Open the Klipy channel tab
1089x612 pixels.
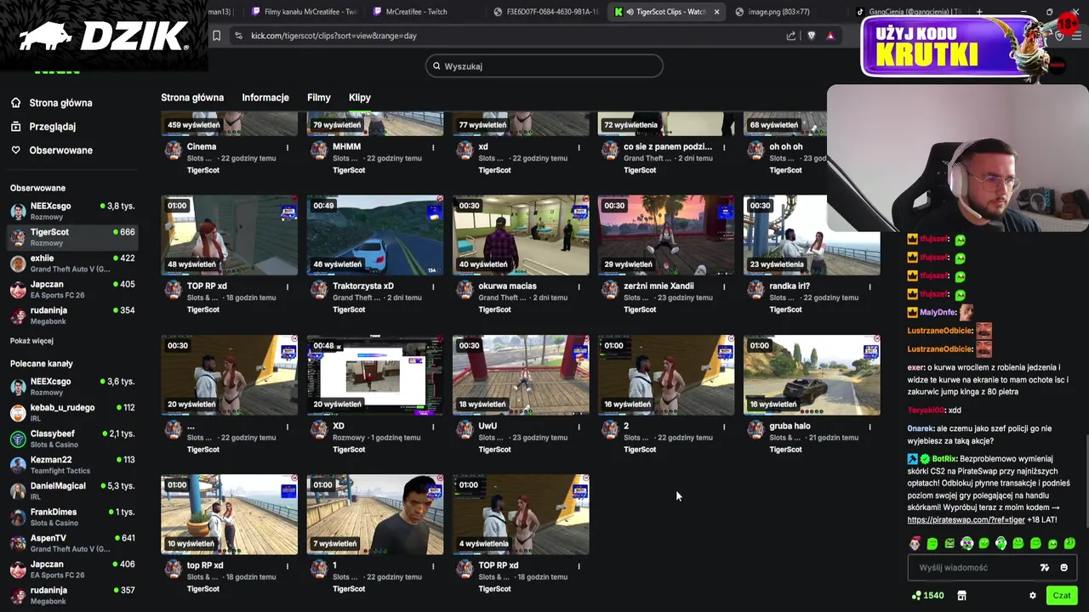[x=360, y=98]
